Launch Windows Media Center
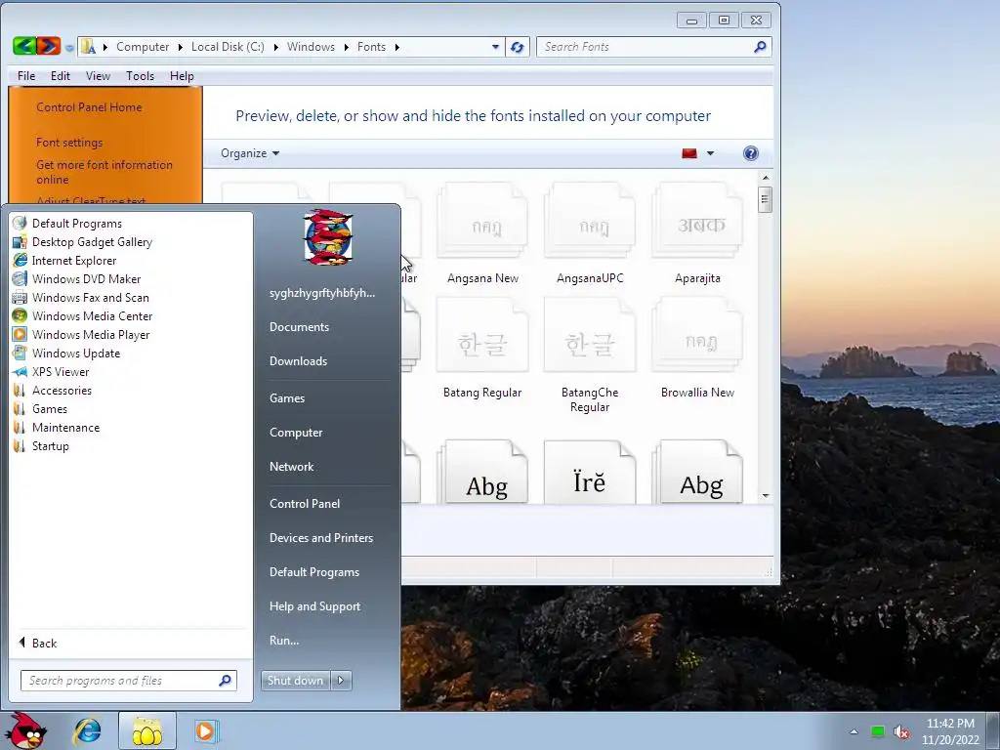 [x=92, y=315]
